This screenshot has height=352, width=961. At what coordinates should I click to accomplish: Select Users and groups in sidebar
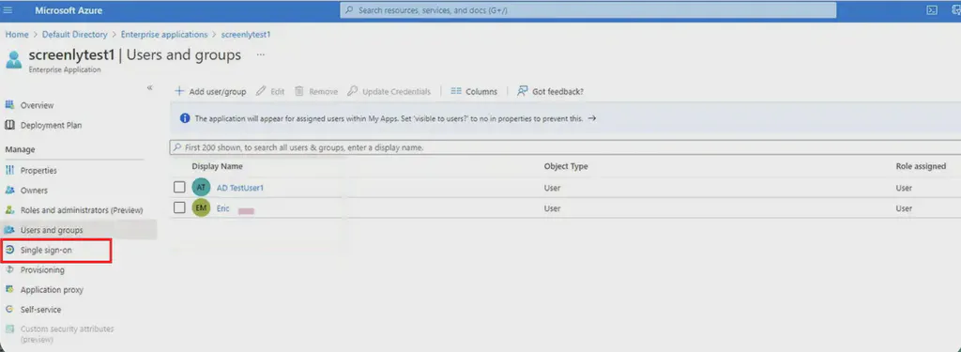click(52, 230)
